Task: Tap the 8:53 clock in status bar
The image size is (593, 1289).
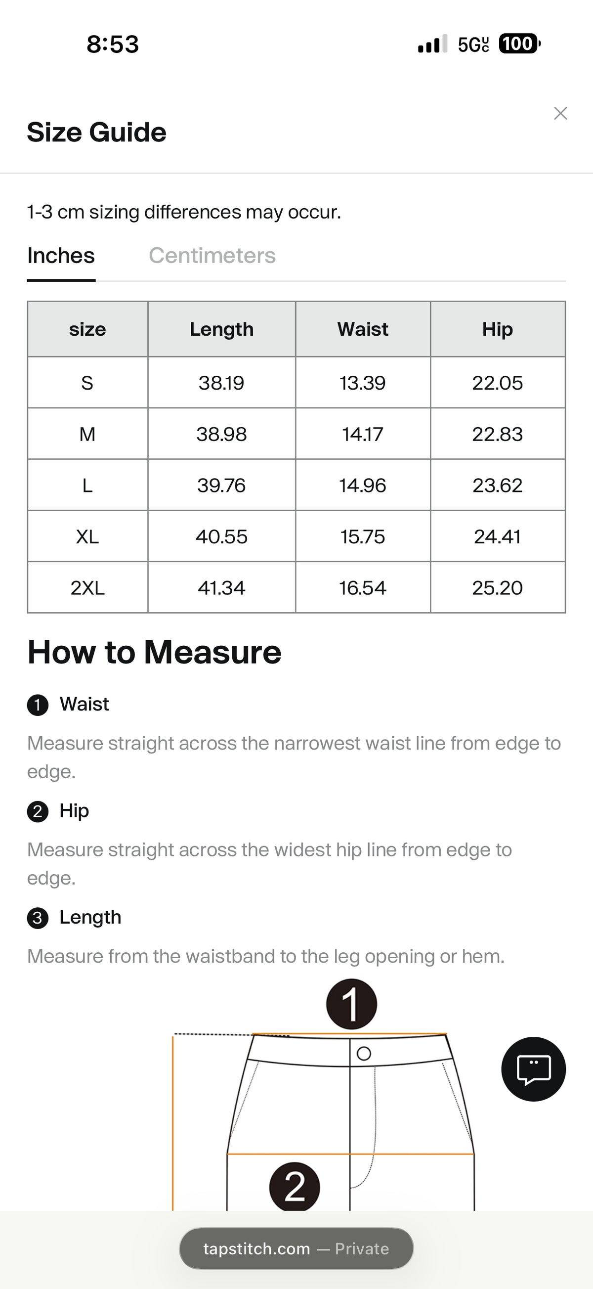Action: (113, 44)
